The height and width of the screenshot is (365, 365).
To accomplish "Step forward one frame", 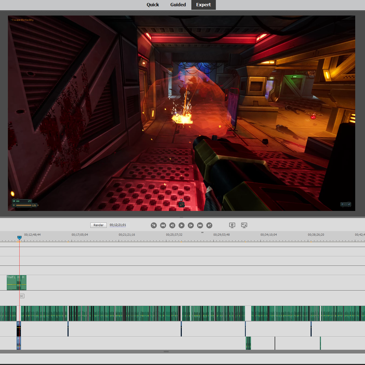I will [x=191, y=225].
